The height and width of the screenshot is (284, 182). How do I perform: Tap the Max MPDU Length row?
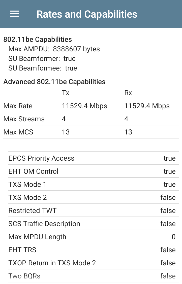point(92,237)
